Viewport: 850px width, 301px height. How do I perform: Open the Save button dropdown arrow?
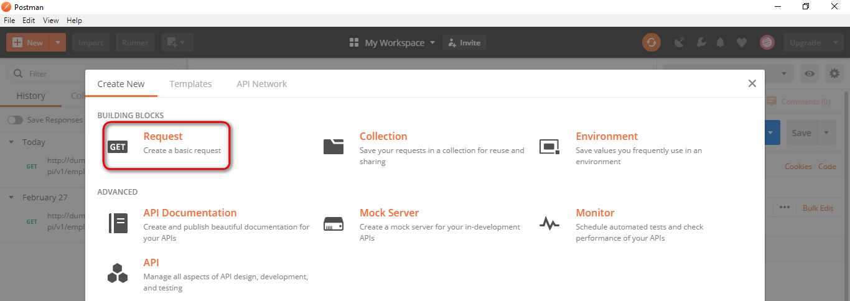coord(826,132)
